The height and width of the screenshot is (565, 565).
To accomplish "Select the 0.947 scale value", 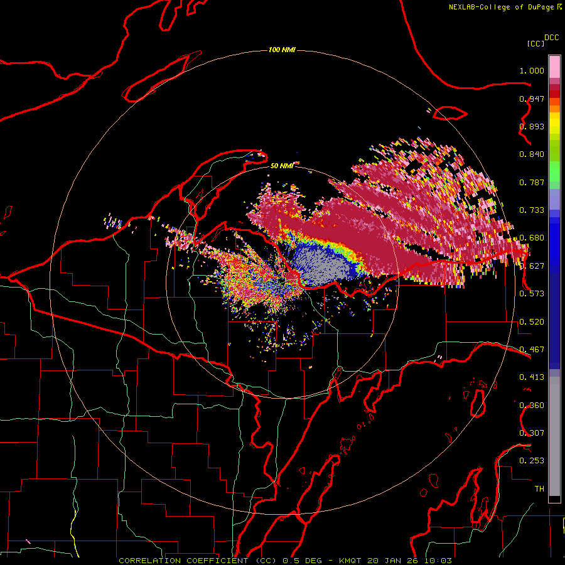I will click(x=532, y=99).
